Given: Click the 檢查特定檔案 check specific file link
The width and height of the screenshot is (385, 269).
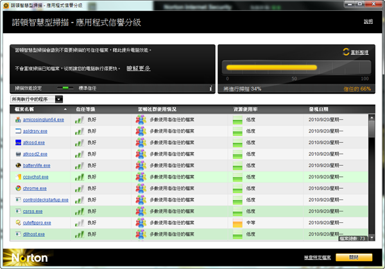Looking at the screenshot, I should [x=318, y=257].
